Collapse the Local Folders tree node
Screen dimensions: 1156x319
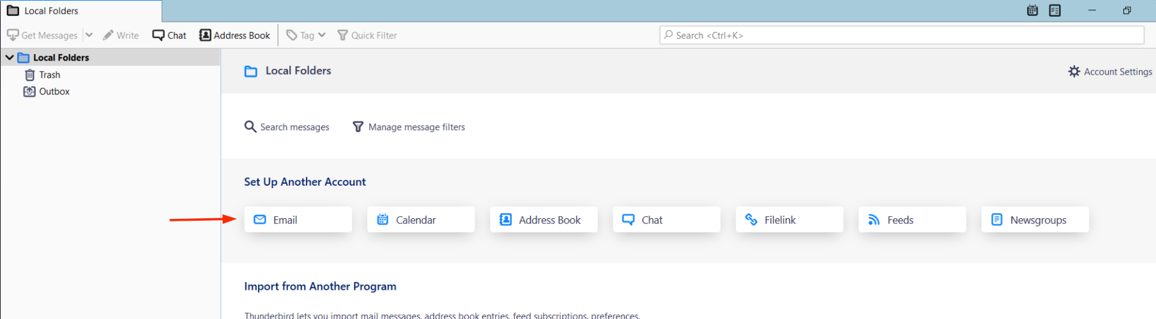tap(10, 57)
